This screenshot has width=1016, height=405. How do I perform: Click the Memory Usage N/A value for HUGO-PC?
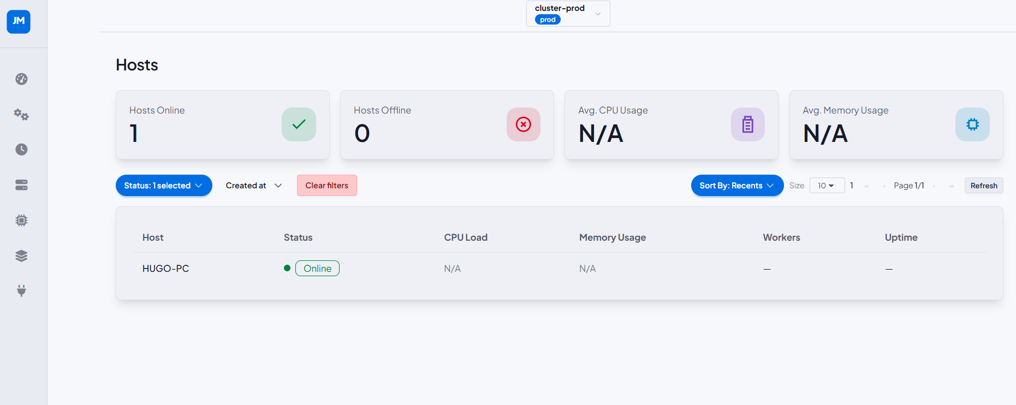[587, 269]
